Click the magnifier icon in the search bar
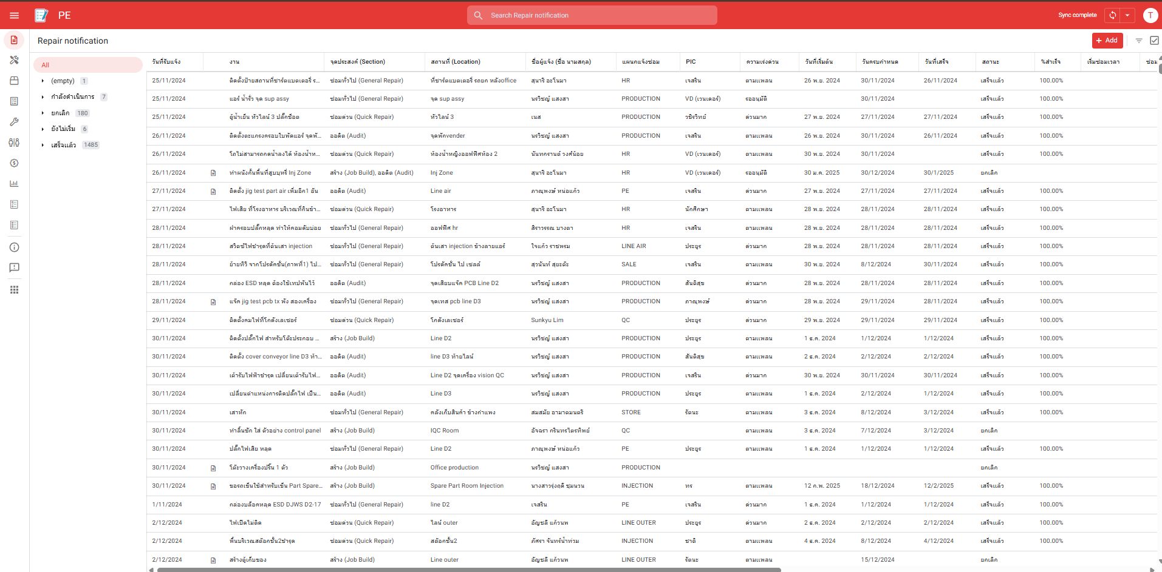The image size is (1162, 572). coord(479,15)
